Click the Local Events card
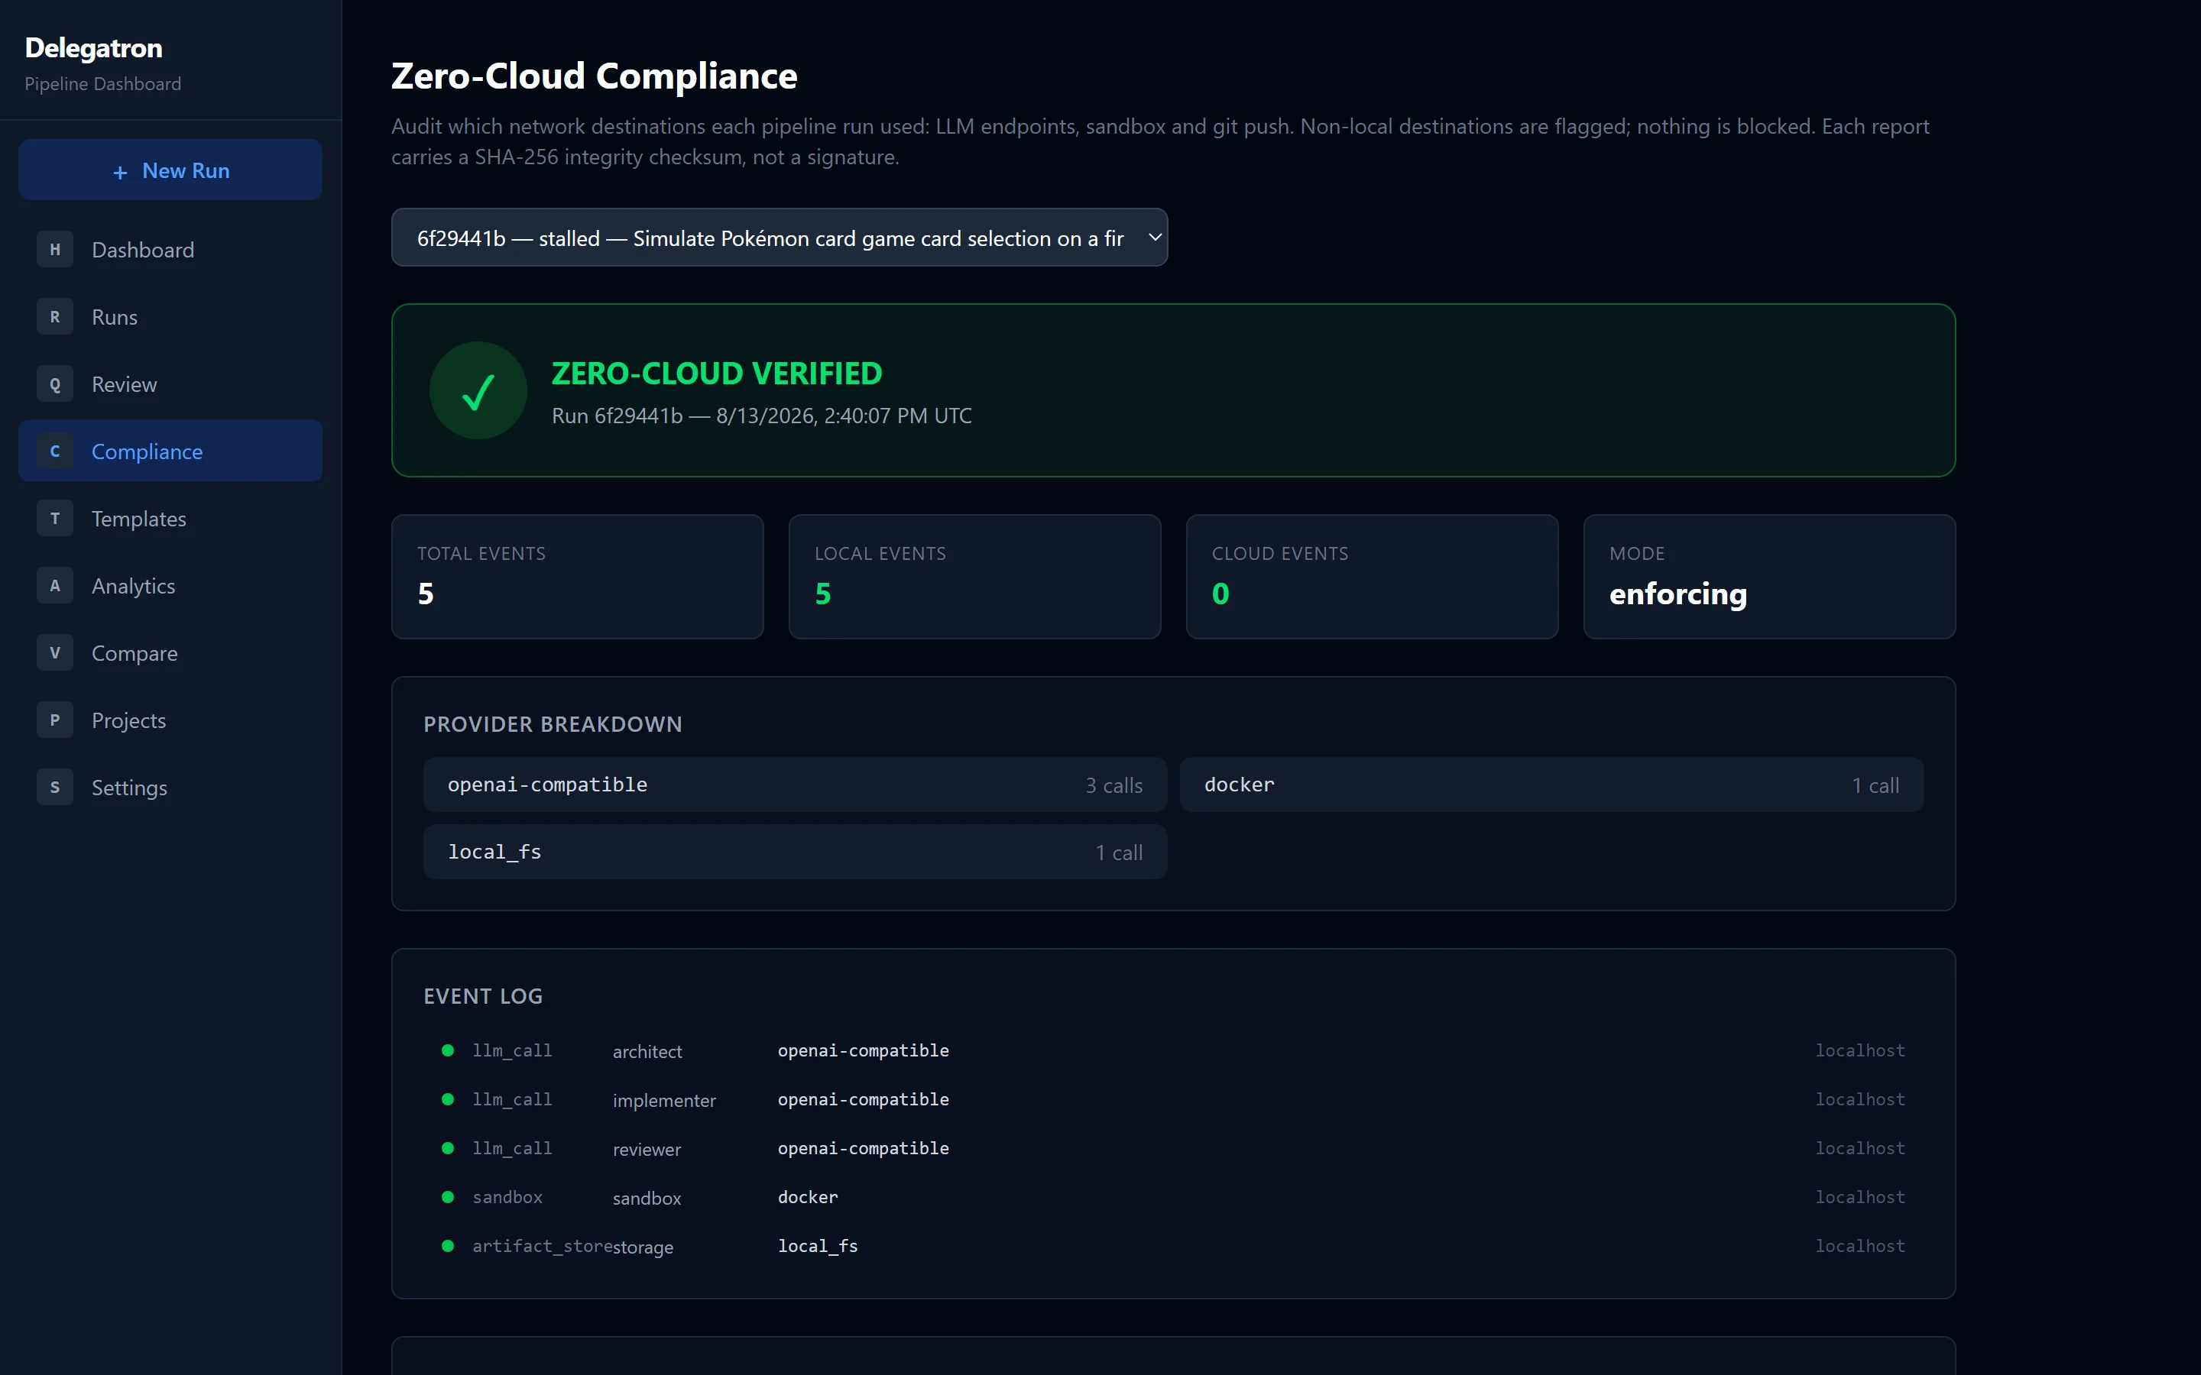2201x1375 pixels. click(x=975, y=577)
